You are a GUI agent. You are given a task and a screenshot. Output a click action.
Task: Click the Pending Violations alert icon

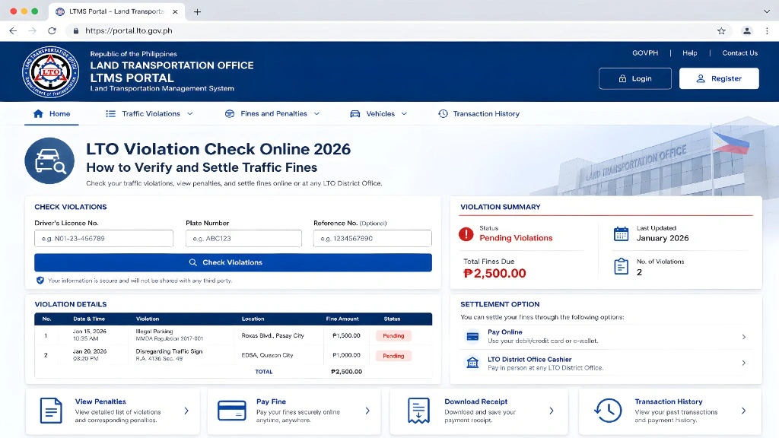click(466, 234)
